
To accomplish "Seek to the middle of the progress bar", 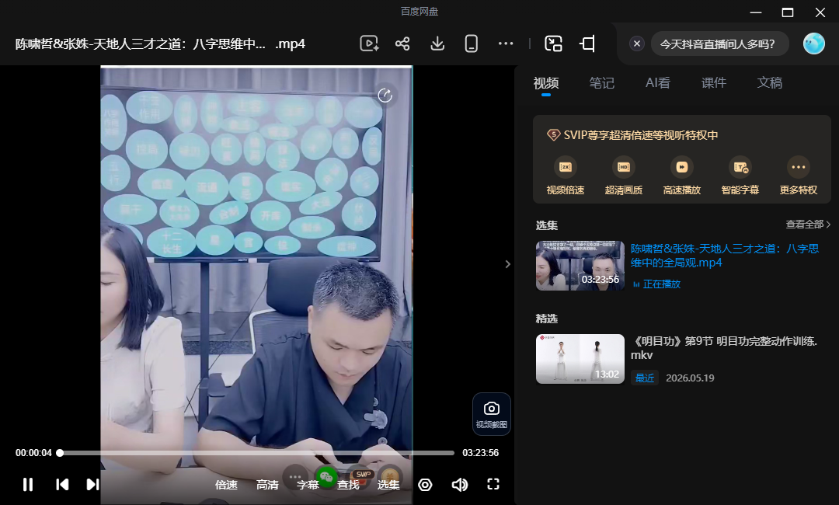I will 257,453.
